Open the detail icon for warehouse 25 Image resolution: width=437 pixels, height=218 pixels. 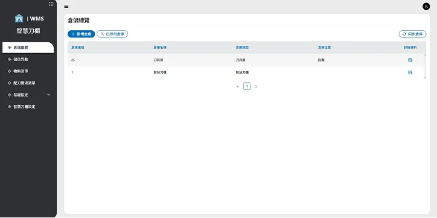[410, 60]
